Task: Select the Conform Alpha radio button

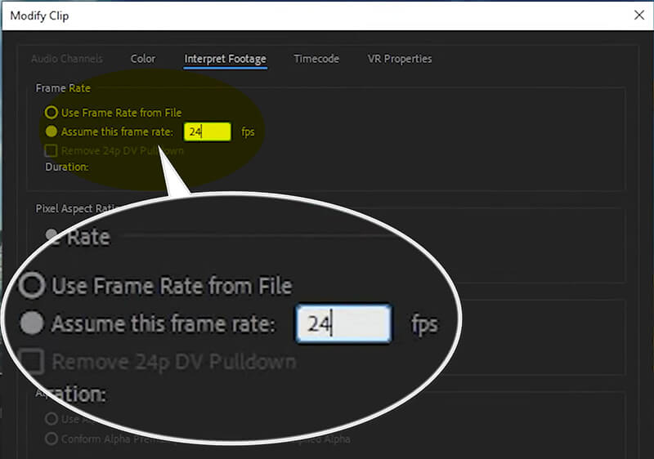Action: coord(52,439)
